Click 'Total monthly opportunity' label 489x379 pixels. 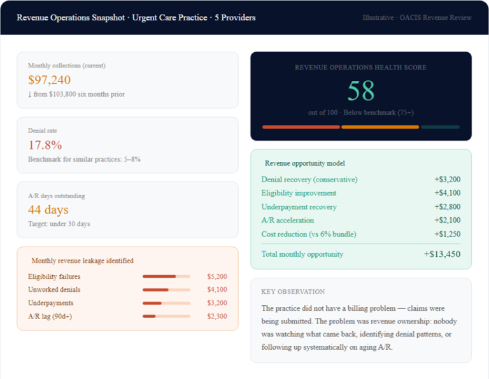click(302, 254)
